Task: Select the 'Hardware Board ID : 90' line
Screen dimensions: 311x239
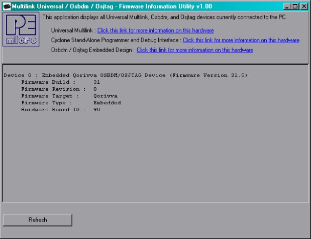Action: [x=60, y=110]
